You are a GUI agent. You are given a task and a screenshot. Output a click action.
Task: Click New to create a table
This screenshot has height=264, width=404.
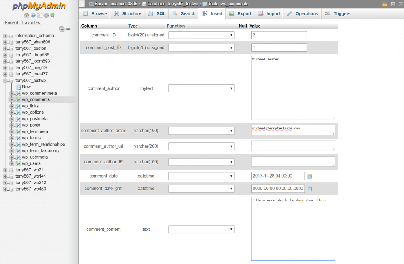pos(26,86)
